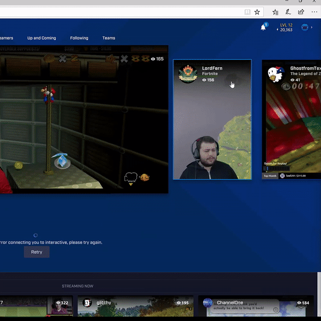
Task: Click the STREAMING NOW heading
Action: (x=78, y=286)
